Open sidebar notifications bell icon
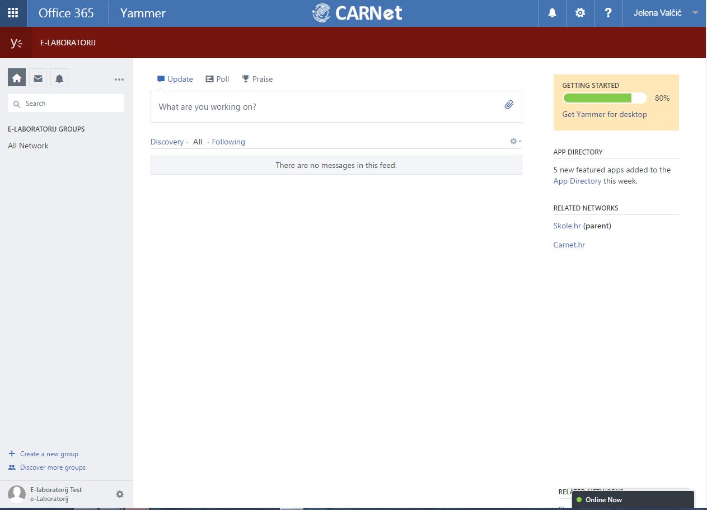 click(59, 78)
